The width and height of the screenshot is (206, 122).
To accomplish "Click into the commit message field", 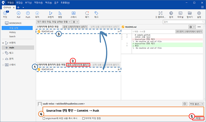I will (123, 111).
